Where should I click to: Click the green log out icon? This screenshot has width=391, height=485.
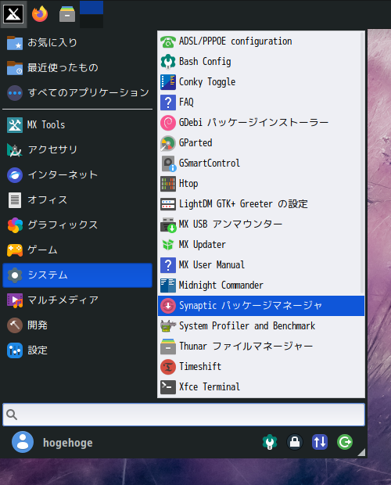pos(345,442)
